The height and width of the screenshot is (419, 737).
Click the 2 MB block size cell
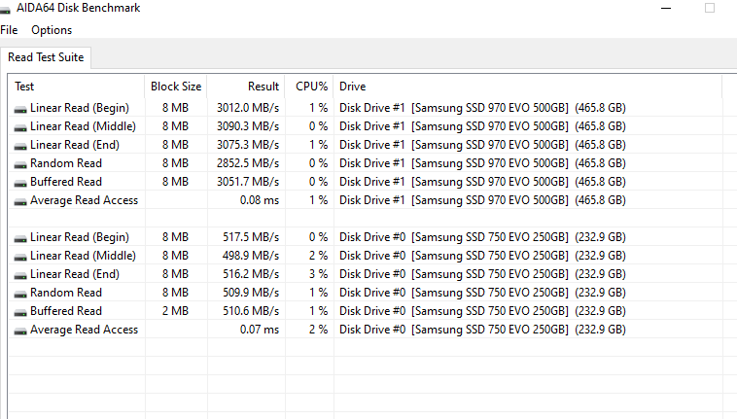tap(175, 311)
